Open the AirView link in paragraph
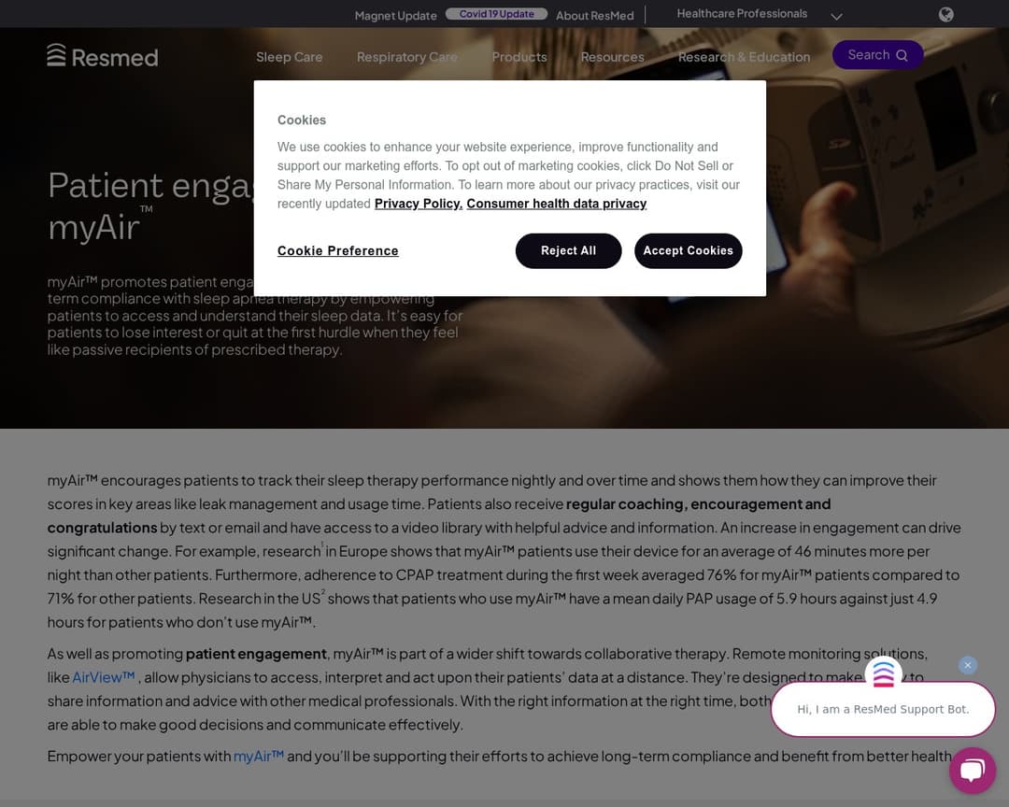 click(x=104, y=677)
